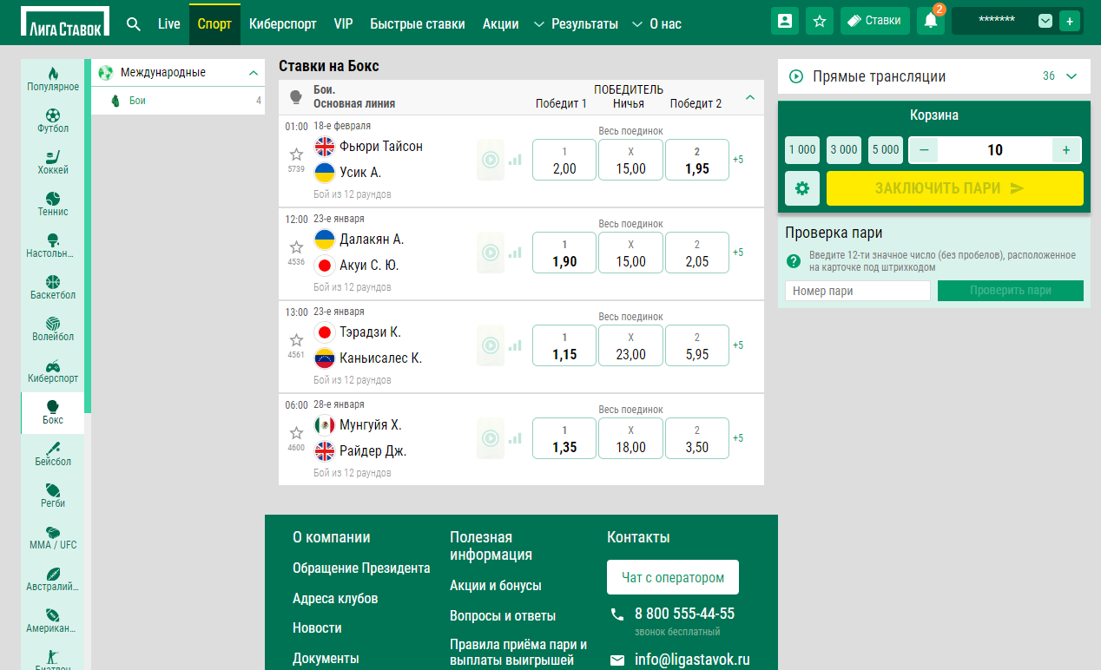Open notifications bell icon

tap(931, 21)
